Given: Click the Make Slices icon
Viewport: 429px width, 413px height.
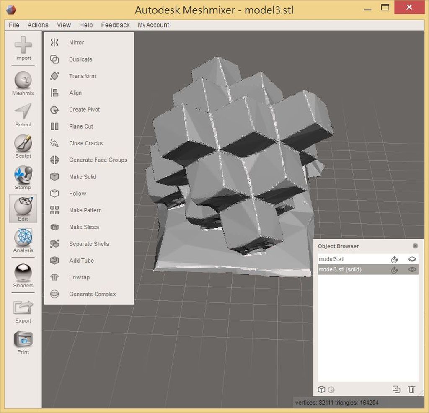Looking at the screenshot, I should coord(54,227).
